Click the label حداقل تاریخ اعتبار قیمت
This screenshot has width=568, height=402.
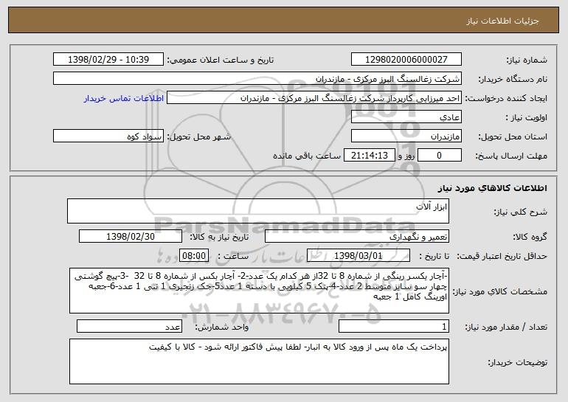[x=502, y=256]
